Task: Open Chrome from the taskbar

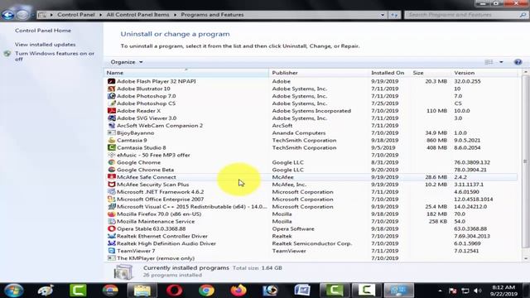Action: tap(206, 291)
